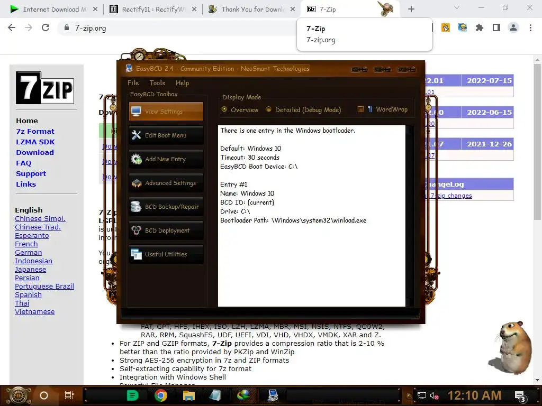Screen dimensions: 542x406
Task: Switch site language to Esperanto
Action: 32,236
